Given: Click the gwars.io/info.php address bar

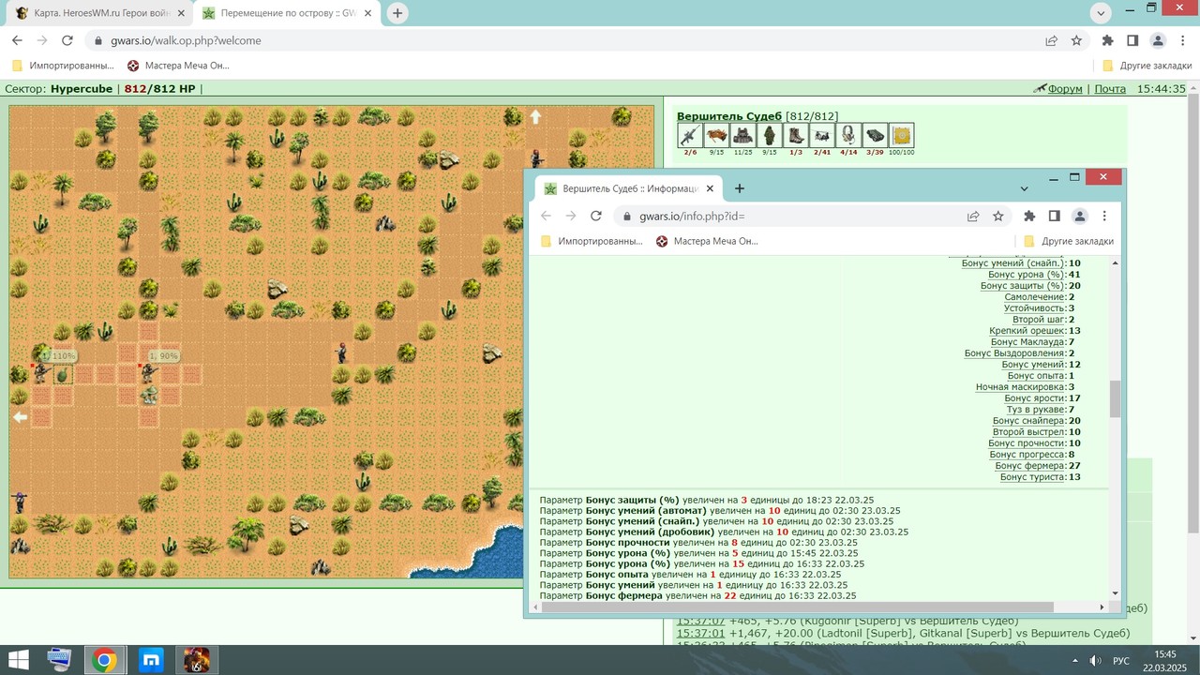Looking at the screenshot, I should click(x=798, y=216).
